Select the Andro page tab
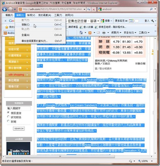 click(9, 33)
